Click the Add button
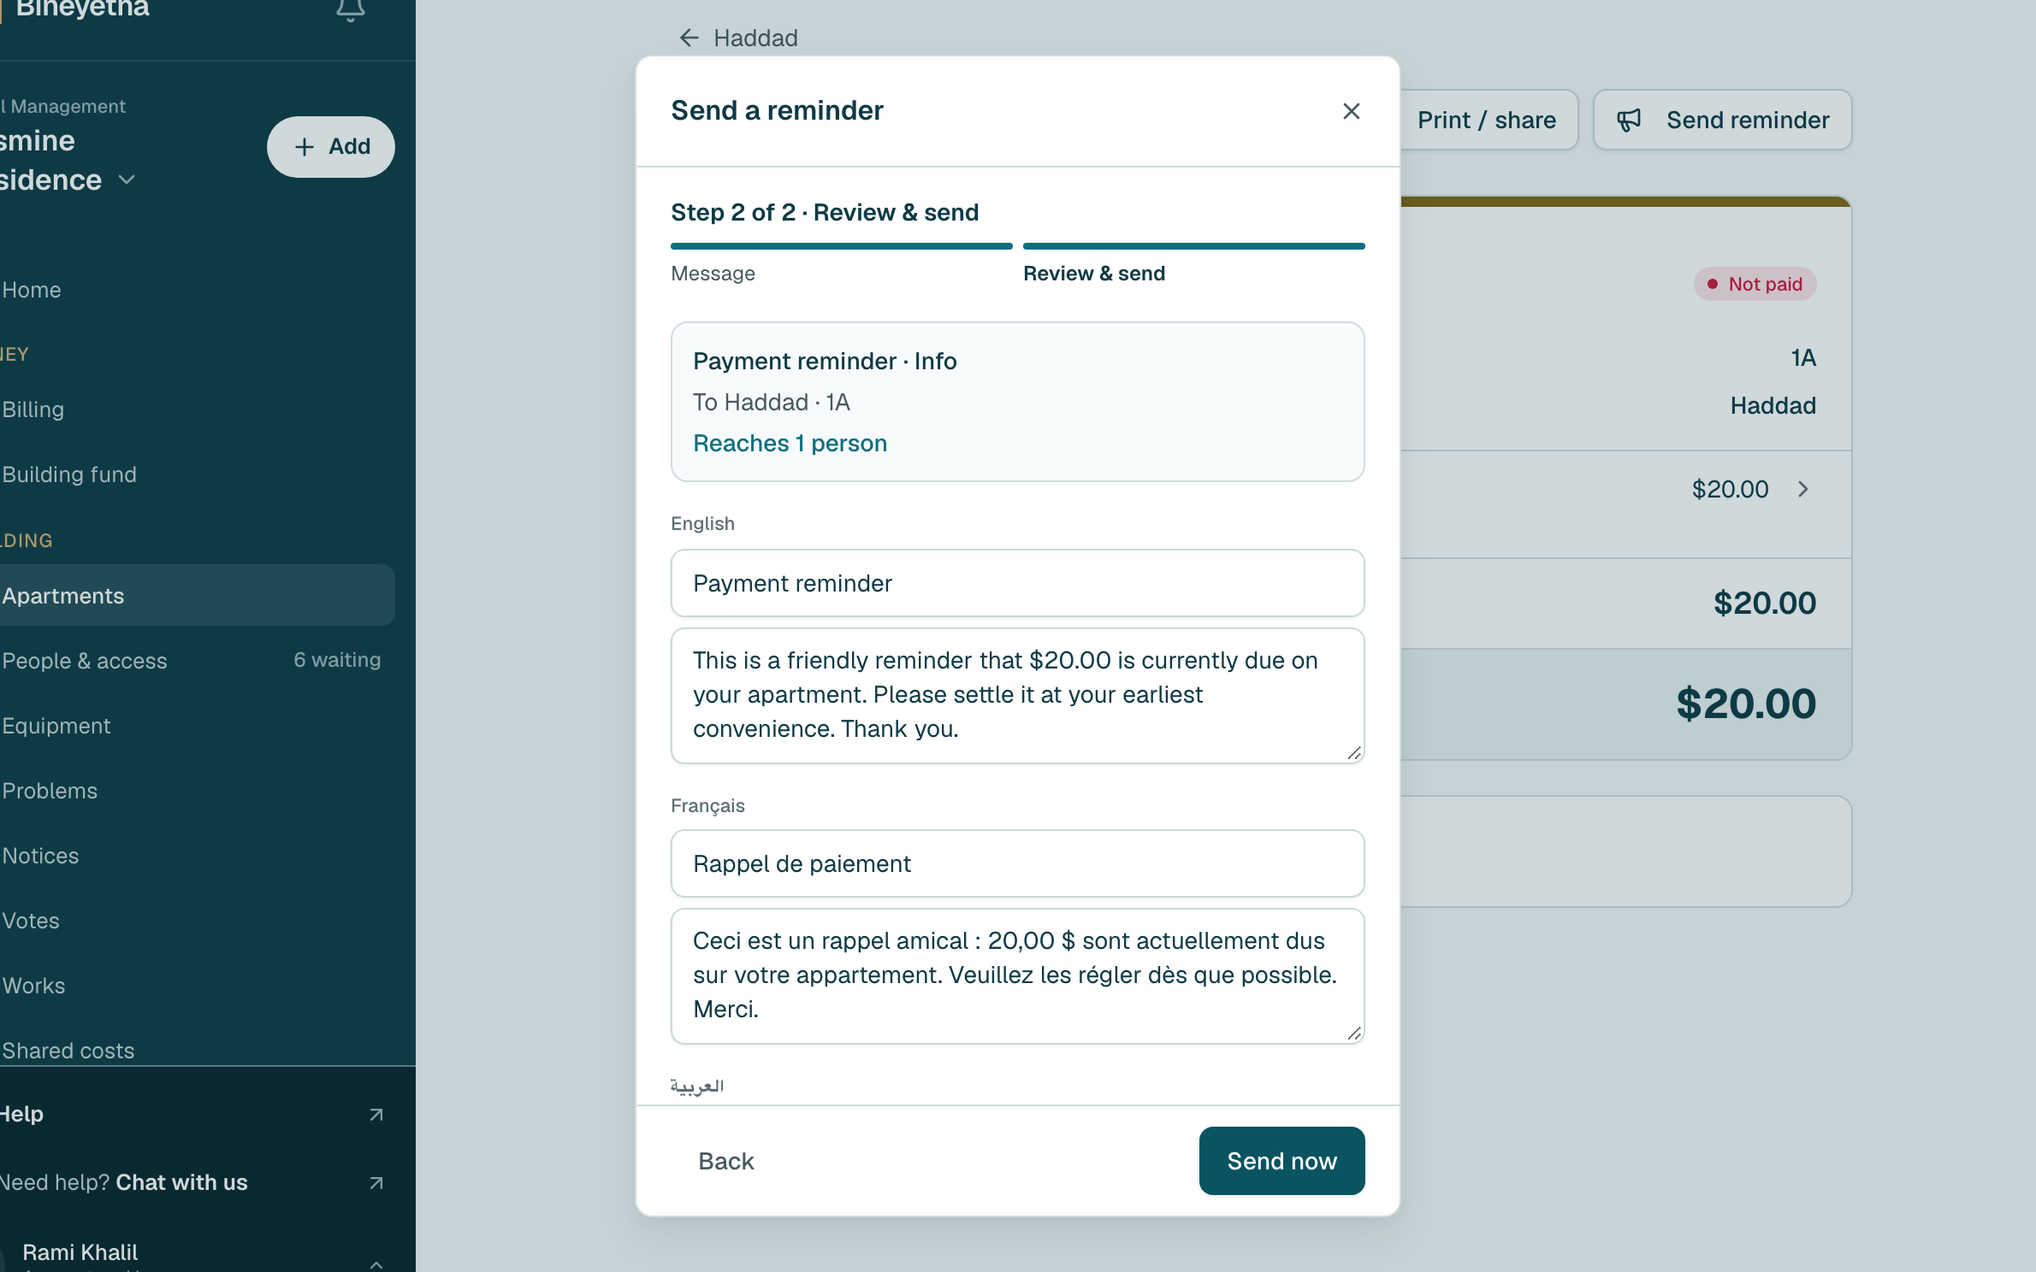The height and width of the screenshot is (1272, 2036). coord(330,147)
